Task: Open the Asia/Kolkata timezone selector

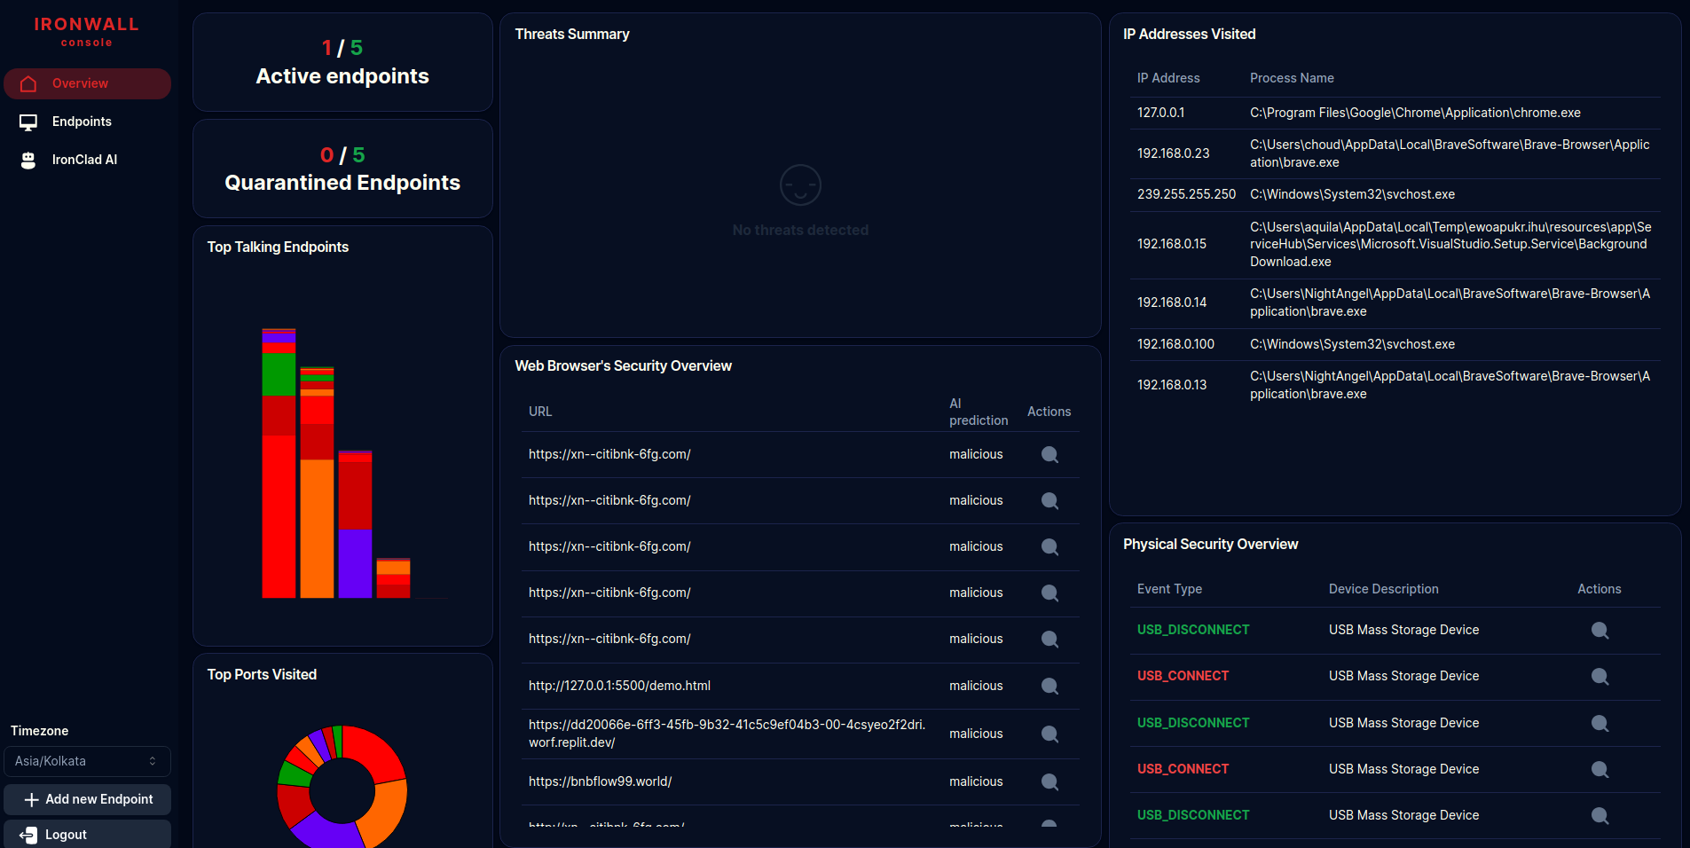Action: click(87, 761)
